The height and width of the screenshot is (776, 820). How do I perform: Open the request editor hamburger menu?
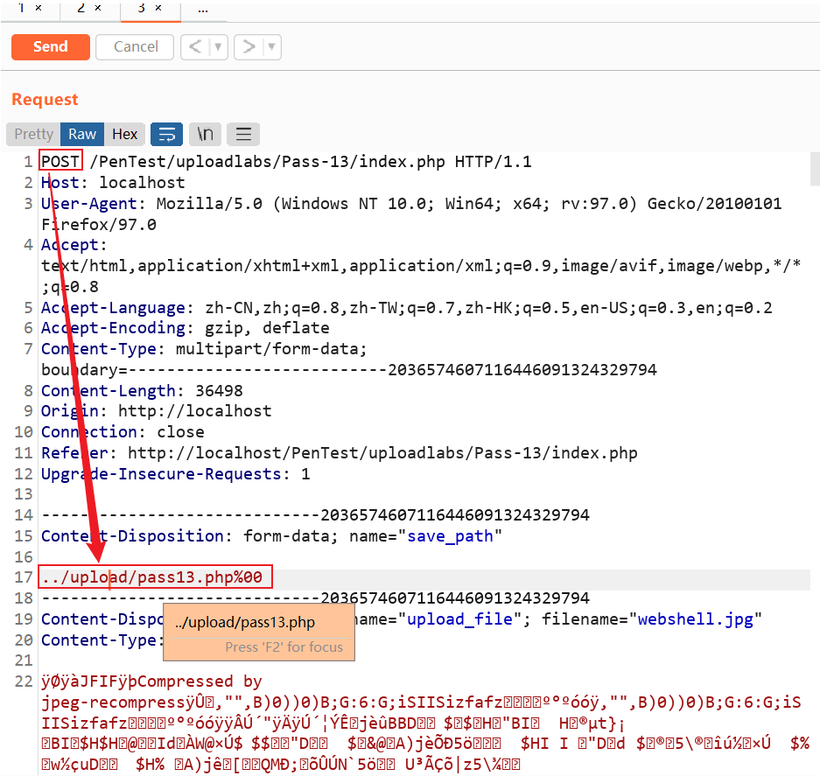[x=243, y=135]
